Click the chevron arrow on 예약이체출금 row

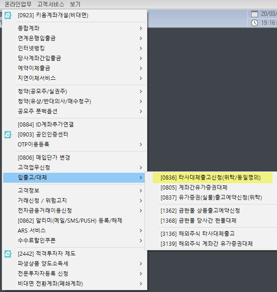[141, 68]
